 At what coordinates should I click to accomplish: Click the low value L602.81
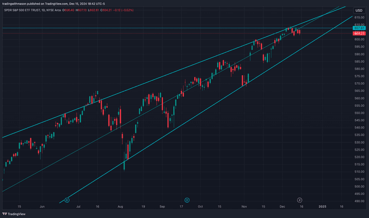tap(94, 10)
